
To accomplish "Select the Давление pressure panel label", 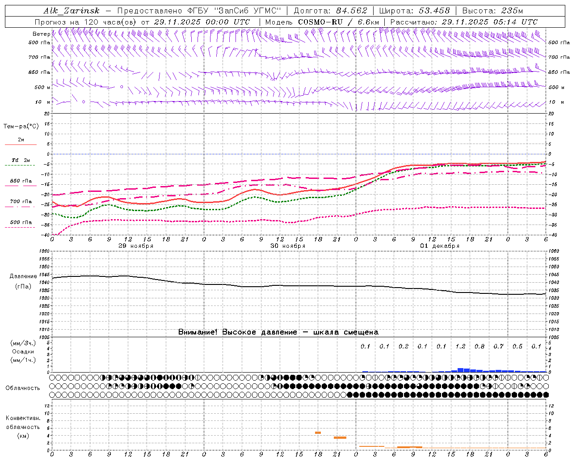I will [x=23, y=276].
